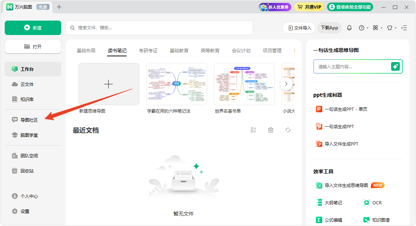Click the green 新建 button
This screenshot has width=416, height=226.
(x=33, y=28)
